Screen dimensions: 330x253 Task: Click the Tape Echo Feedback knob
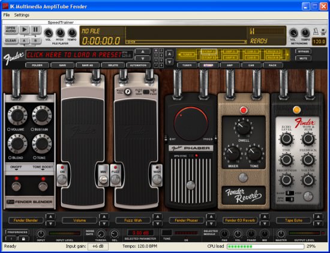click(x=308, y=160)
